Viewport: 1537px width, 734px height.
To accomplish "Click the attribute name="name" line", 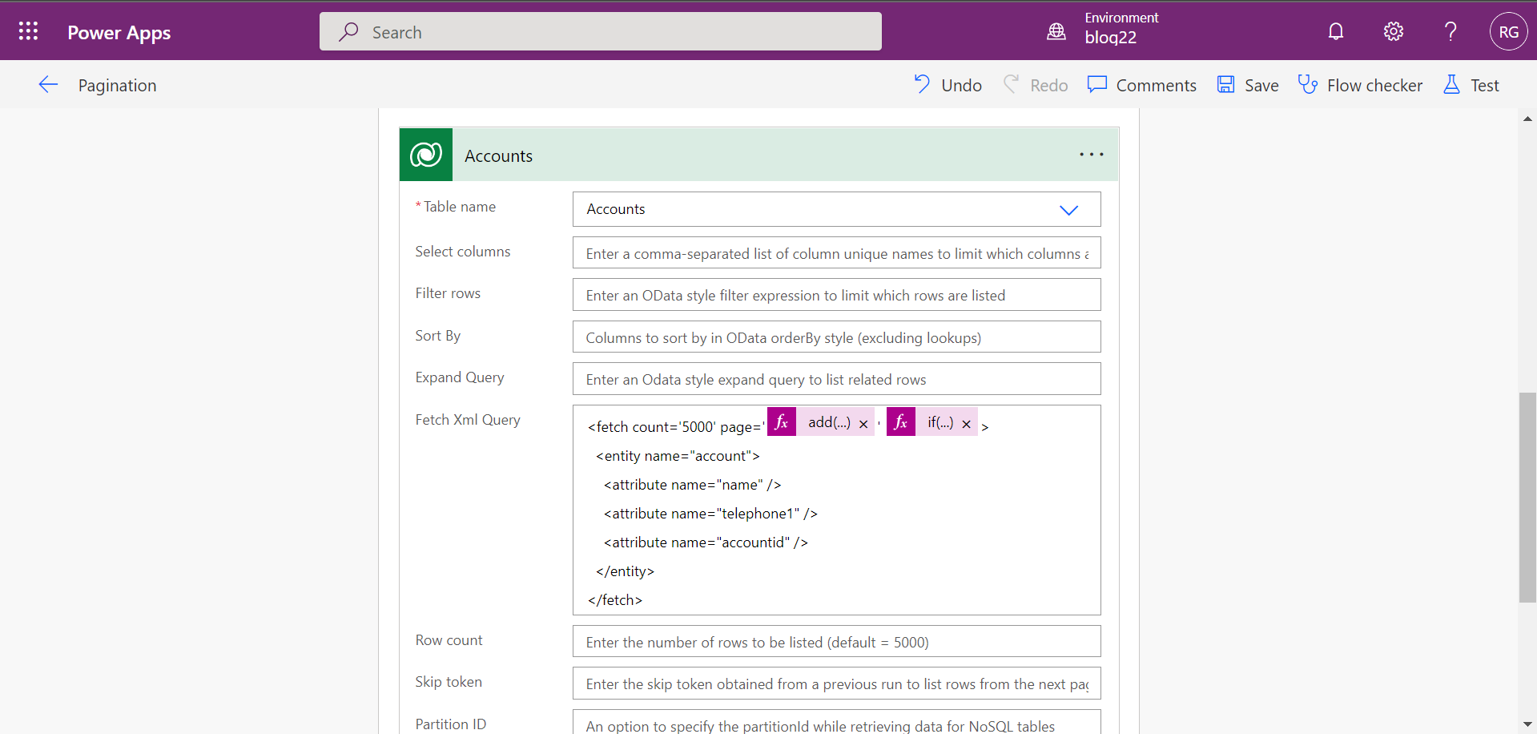I will [x=692, y=485].
